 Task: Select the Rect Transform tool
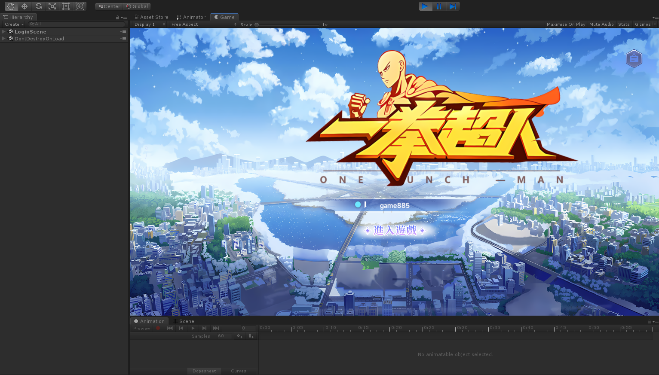[x=66, y=6]
